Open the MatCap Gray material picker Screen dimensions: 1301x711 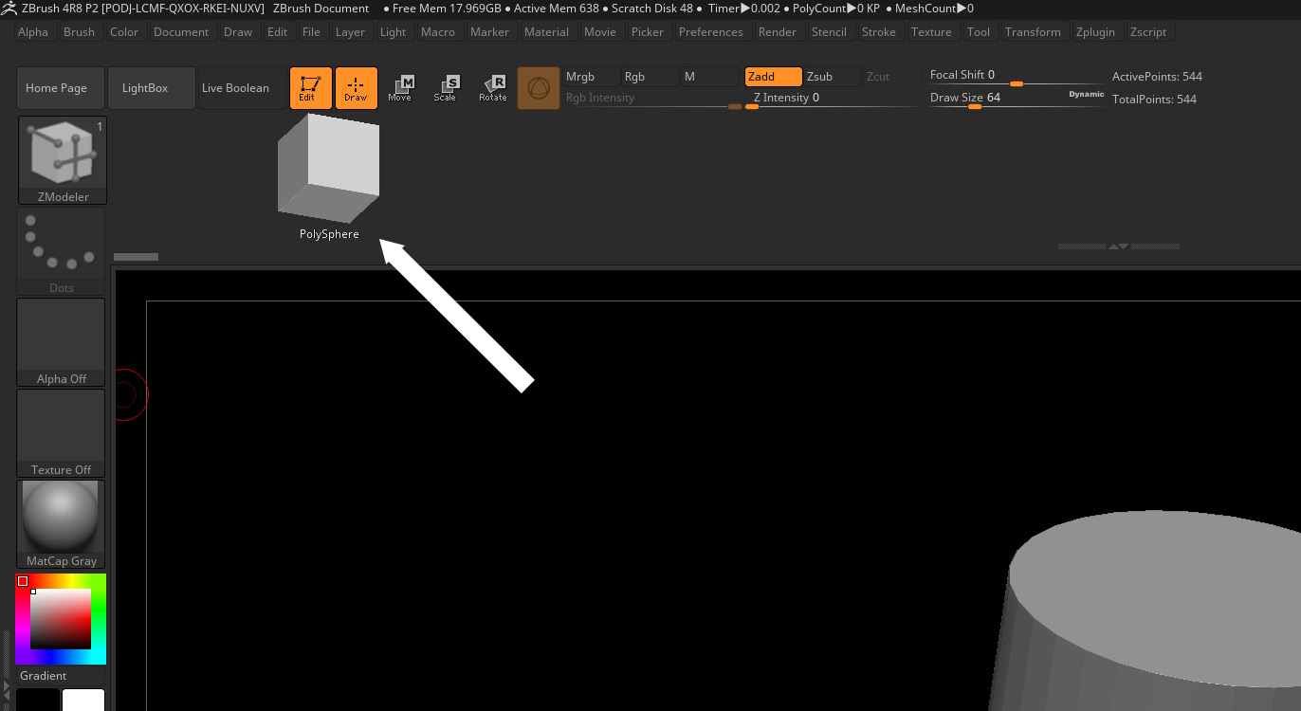[62, 524]
